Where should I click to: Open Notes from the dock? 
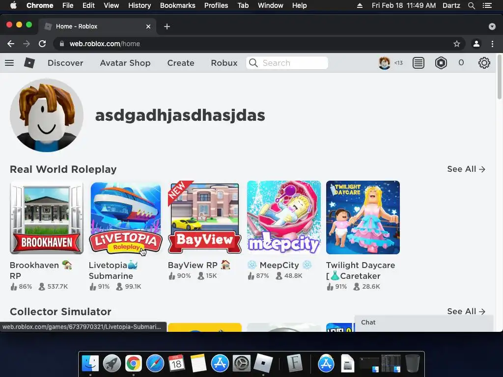[x=198, y=364]
